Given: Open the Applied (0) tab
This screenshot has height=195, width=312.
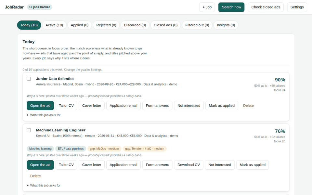Looking at the screenshot, I should 80,25.
